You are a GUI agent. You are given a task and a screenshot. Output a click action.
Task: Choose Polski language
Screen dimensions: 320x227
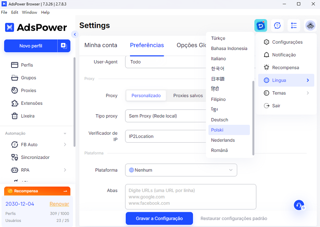pyautogui.click(x=229, y=130)
